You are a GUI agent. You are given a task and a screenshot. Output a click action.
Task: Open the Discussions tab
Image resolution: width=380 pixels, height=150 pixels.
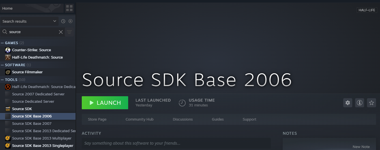[183, 119]
